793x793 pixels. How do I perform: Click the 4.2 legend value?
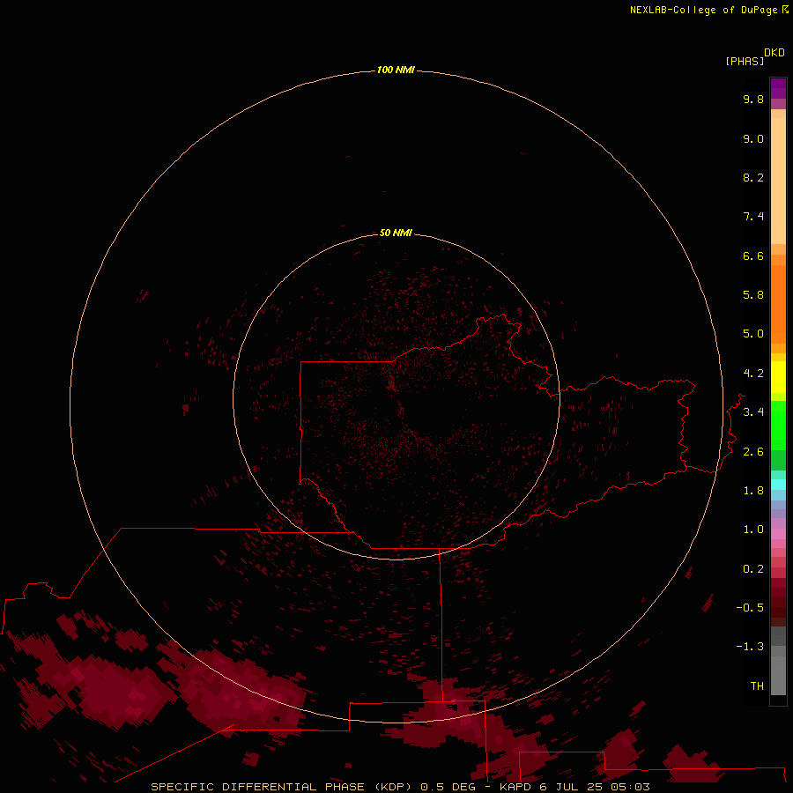coord(753,374)
